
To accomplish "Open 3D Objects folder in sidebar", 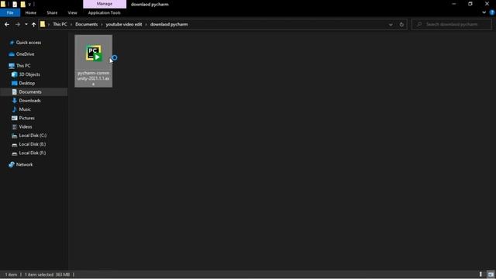I will click(x=29, y=74).
